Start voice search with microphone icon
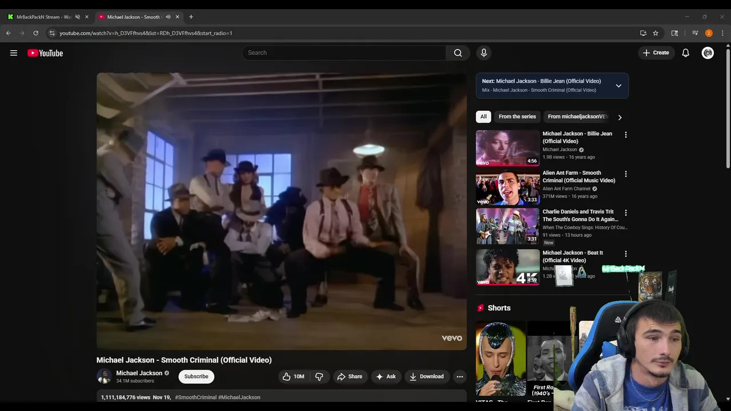This screenshot has height=411, width=731. pyautogui.click(x=484, y=53)
